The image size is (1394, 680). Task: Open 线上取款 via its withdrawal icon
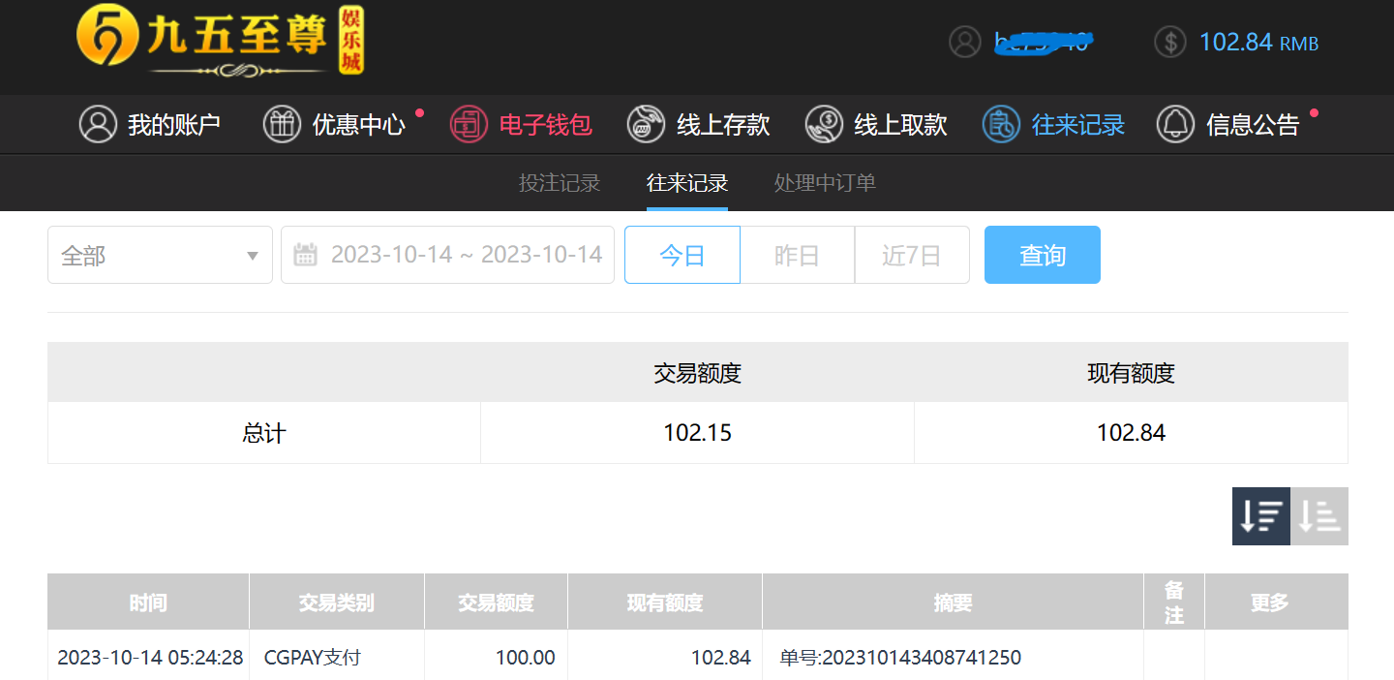pyautogui.click(x=824, y=124)
